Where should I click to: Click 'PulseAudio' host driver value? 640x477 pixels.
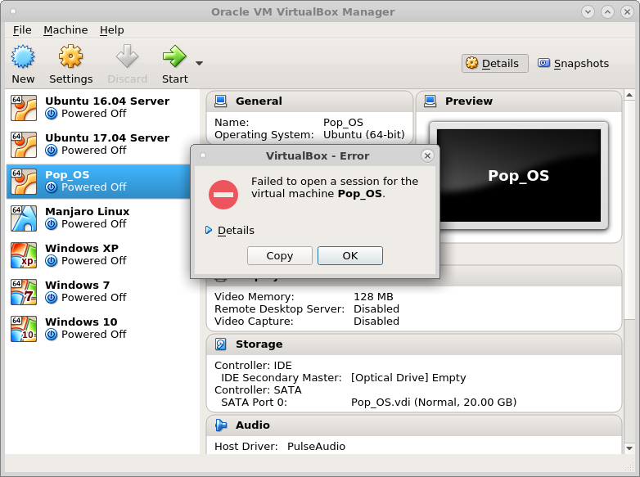tap(317, 447)
